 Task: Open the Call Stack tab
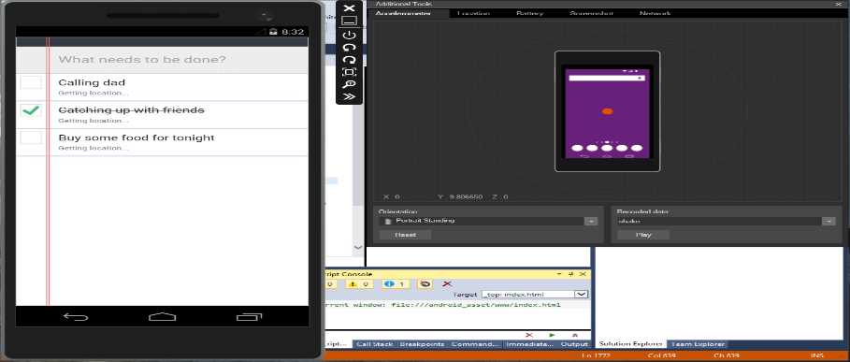click(x=375, y=344)
